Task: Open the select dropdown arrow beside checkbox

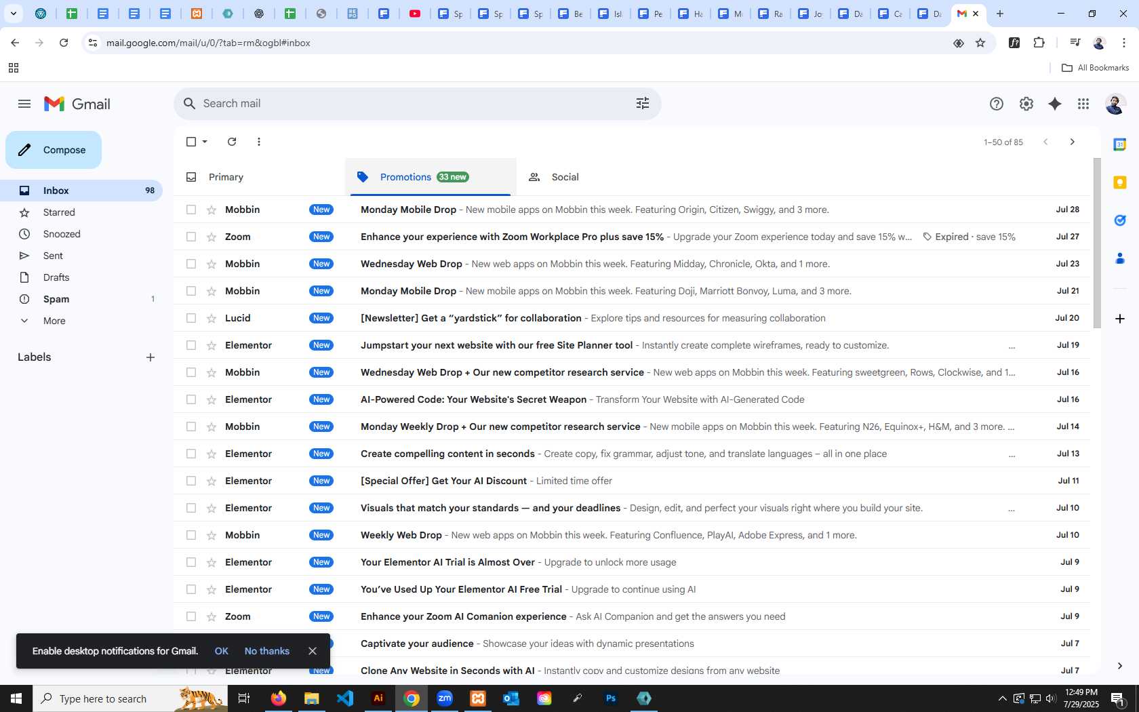Action: [205, 142]
